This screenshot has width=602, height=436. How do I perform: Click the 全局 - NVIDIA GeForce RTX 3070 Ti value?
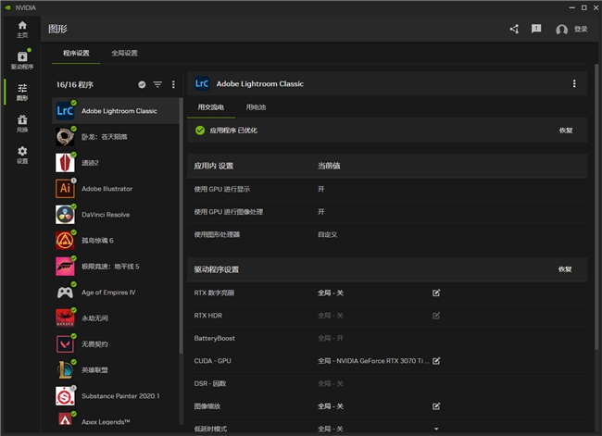pyautogui.click(x=373, y=361)
